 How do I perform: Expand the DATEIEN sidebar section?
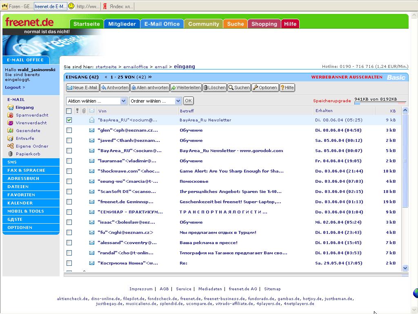[31, 186]
